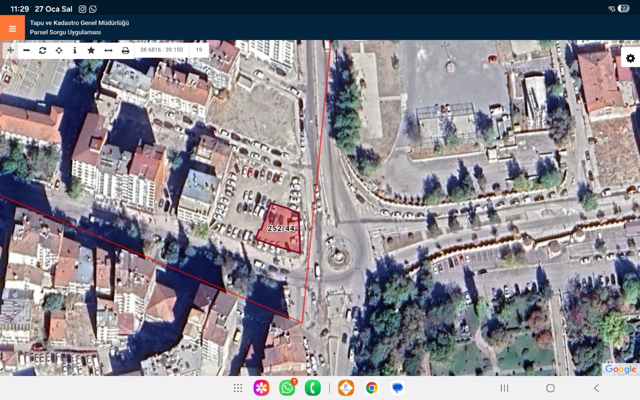
Task: Click the Google logo link
Action: pos(620,369)
